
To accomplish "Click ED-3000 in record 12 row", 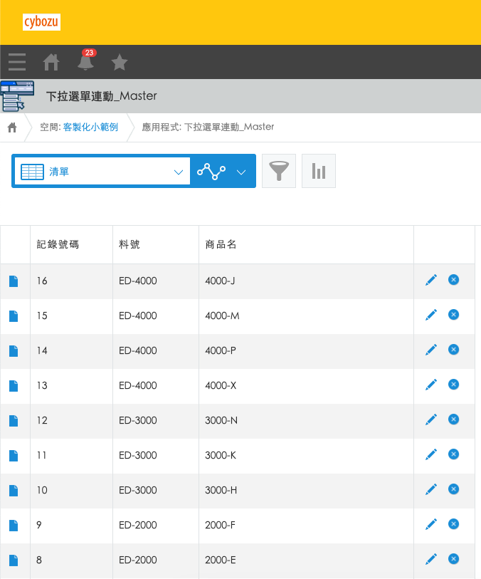I will pyautogui.click(x=138, y=421).
